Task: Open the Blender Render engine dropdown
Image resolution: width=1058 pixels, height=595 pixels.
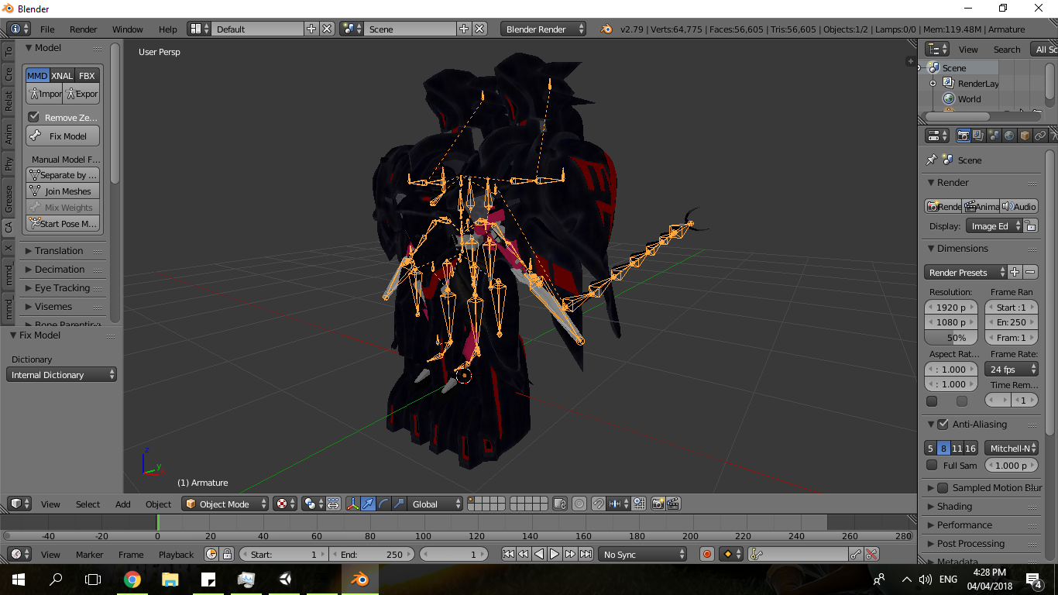Action: 544,29
